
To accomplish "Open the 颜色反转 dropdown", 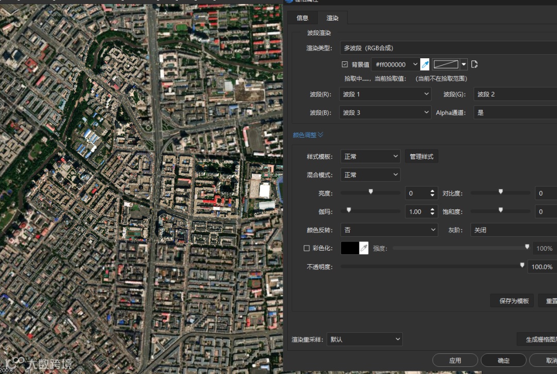I will (x=389, y=230).
